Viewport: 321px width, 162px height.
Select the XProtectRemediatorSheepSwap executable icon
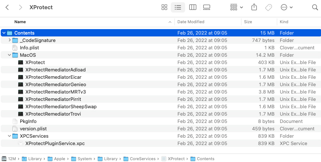(21, 107)
